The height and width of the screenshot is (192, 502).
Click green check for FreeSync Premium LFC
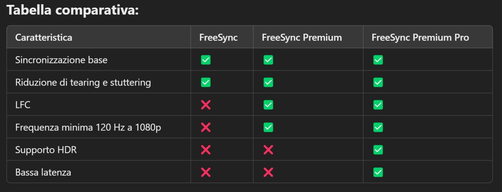point(268,105)
